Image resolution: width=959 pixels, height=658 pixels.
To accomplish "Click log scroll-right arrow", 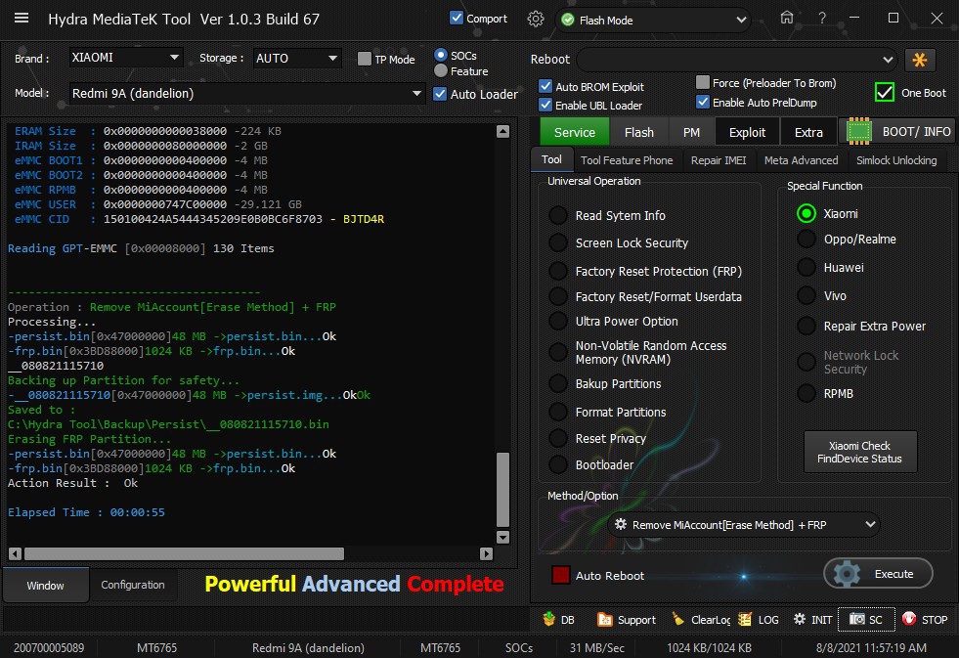I will 486,553.
